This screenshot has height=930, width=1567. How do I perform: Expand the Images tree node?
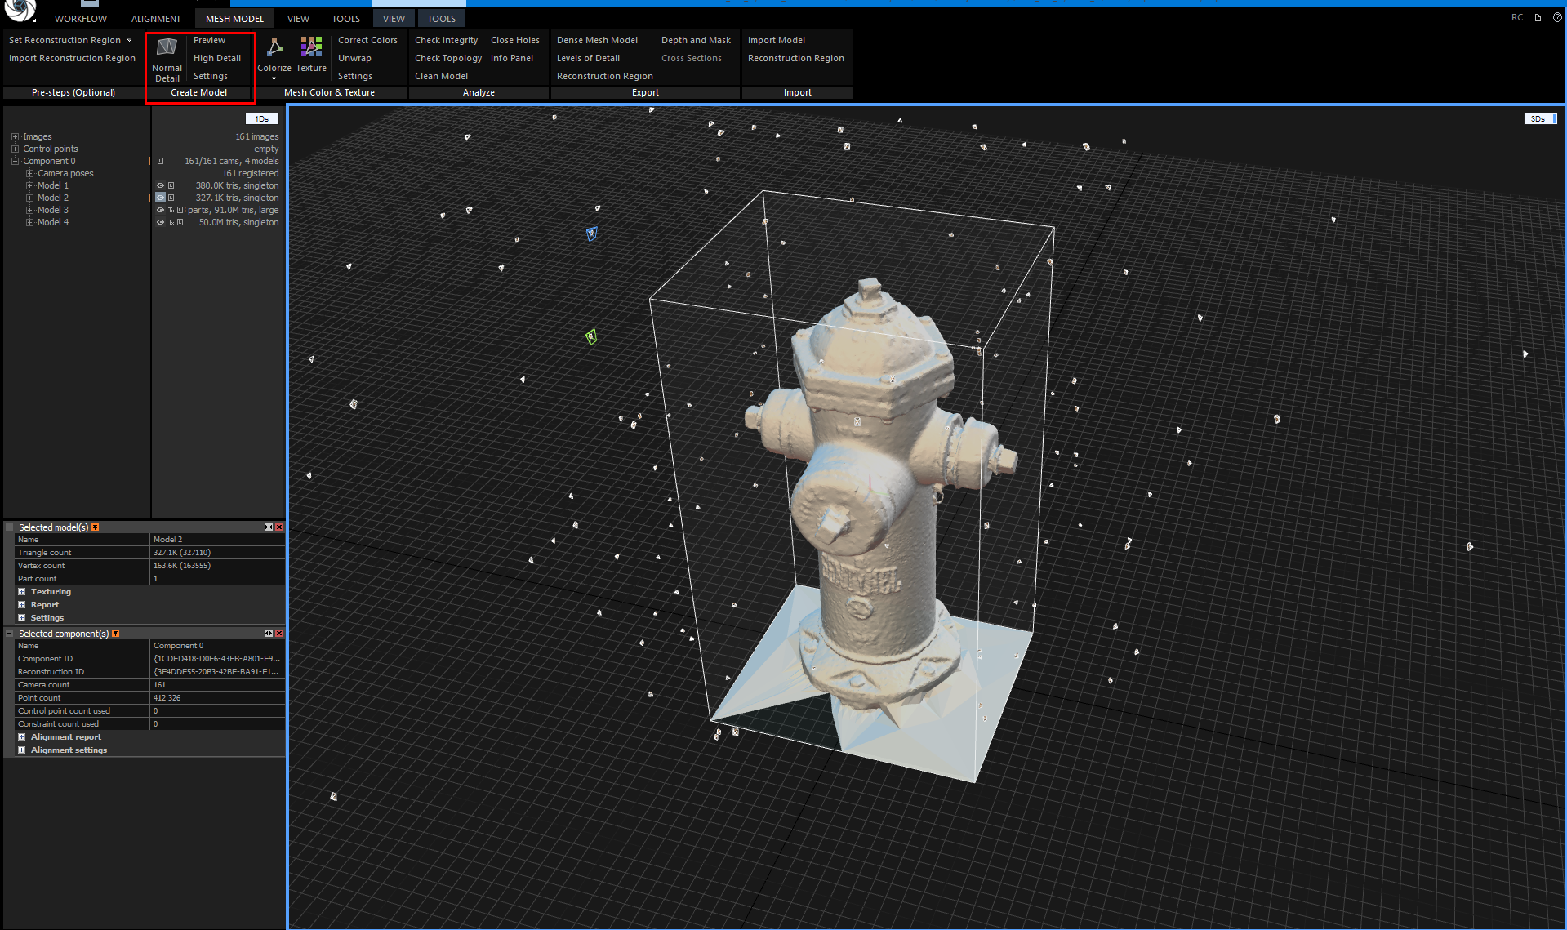15,136
